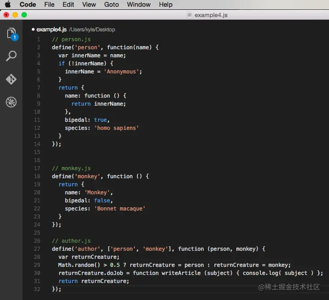
Task: Open the Help menu
Action: [166, 4]
